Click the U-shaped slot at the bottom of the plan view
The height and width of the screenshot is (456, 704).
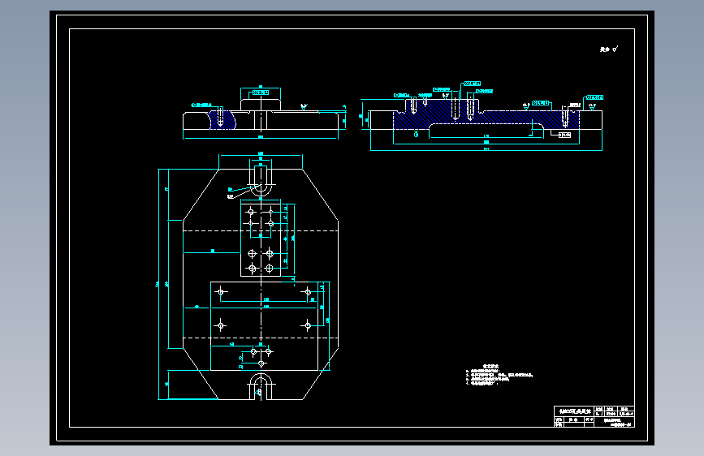coord(261,386)
